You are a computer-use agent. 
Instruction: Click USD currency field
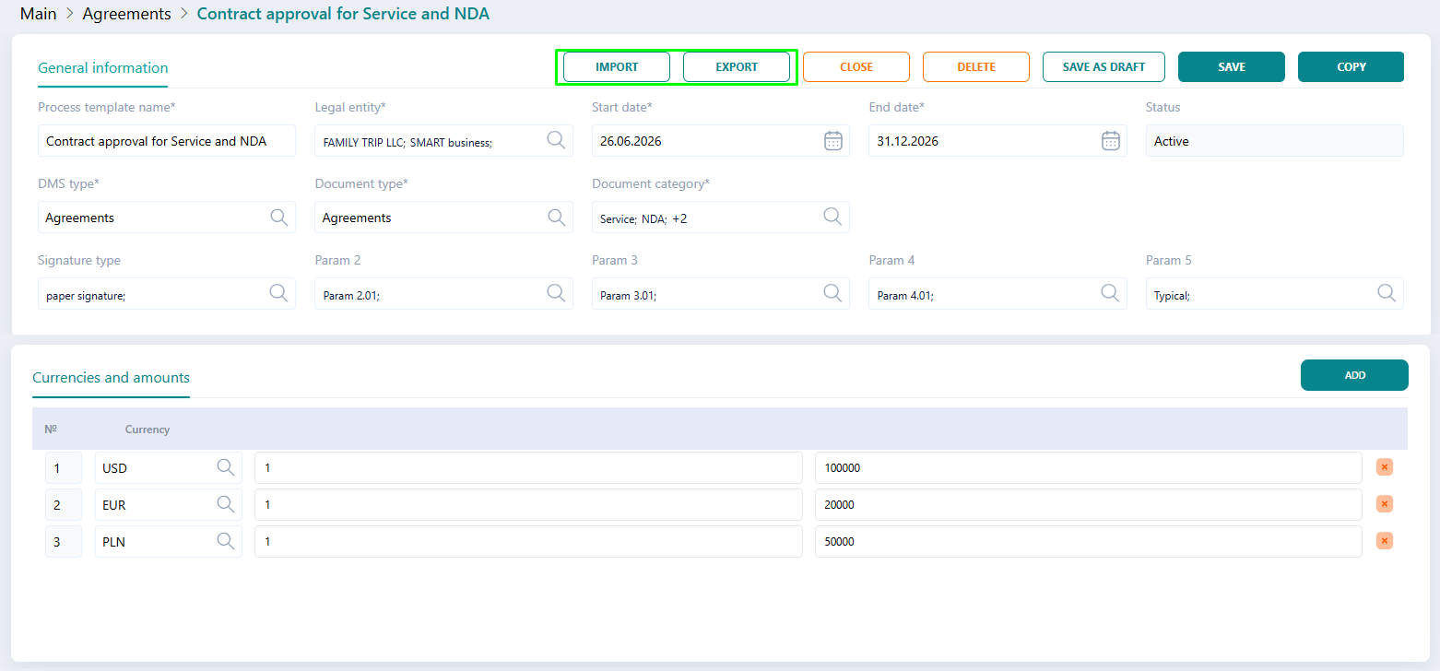(x=169, y=467)
